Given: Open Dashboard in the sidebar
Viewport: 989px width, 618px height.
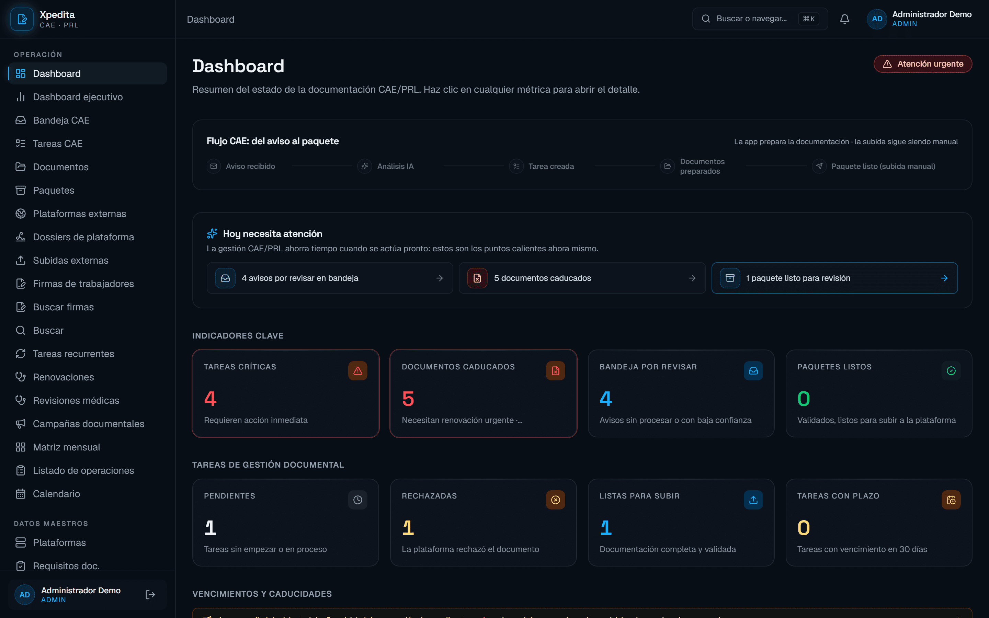Looking at the screenshot, I should (88, 73).
